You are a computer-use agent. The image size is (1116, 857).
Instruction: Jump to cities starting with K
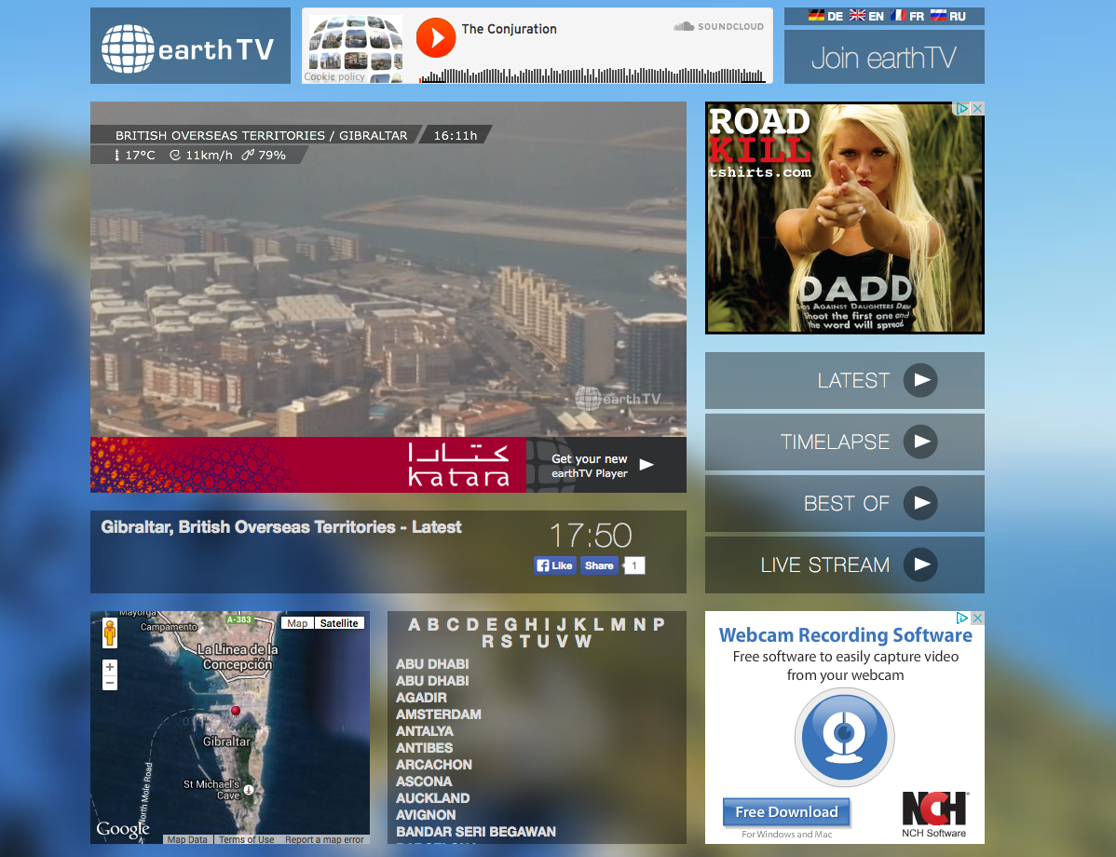click(x=580, y=624)
